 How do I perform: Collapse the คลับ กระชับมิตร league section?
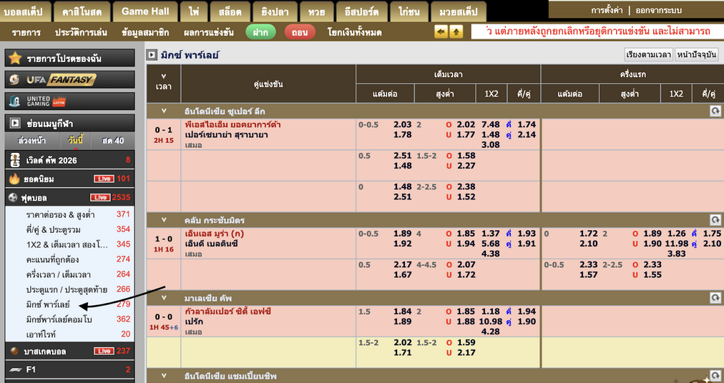tap(164, 219)
